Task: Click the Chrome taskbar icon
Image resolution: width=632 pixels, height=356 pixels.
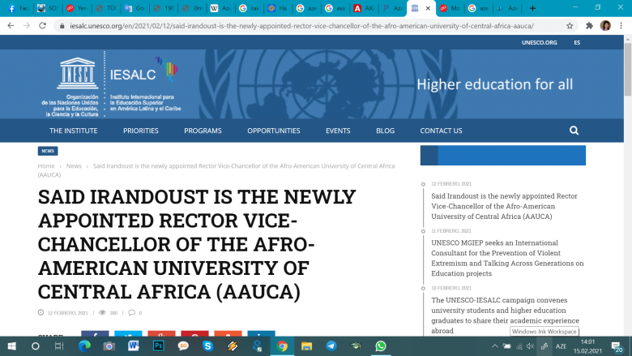Action: tap(282, 346)
